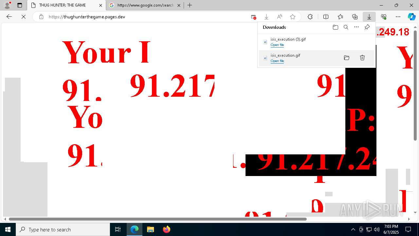Viewport: 419px width, 236px height.
Task: Click the install app icon in address bar
Action: 266,17
